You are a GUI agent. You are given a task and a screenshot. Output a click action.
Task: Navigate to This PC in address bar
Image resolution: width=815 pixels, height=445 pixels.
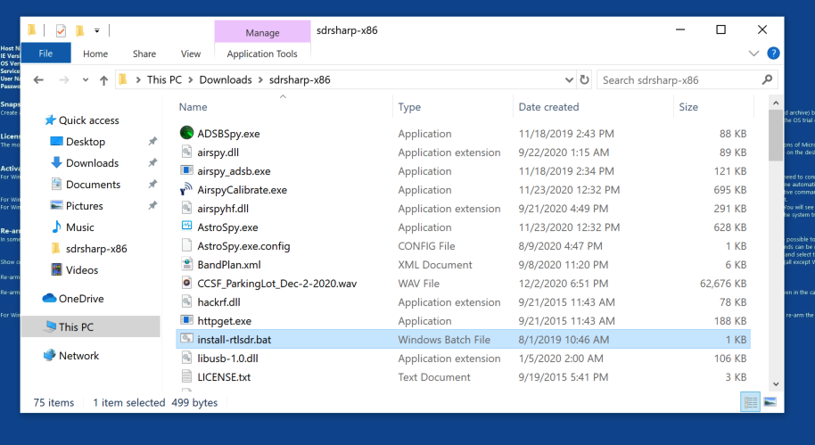click(x=164, y=80)
